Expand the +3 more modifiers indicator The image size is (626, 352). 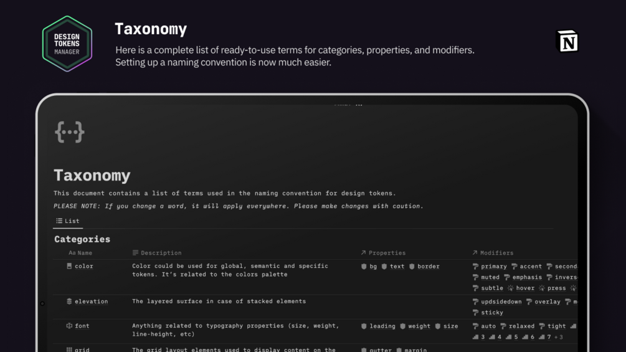(559, 337)
